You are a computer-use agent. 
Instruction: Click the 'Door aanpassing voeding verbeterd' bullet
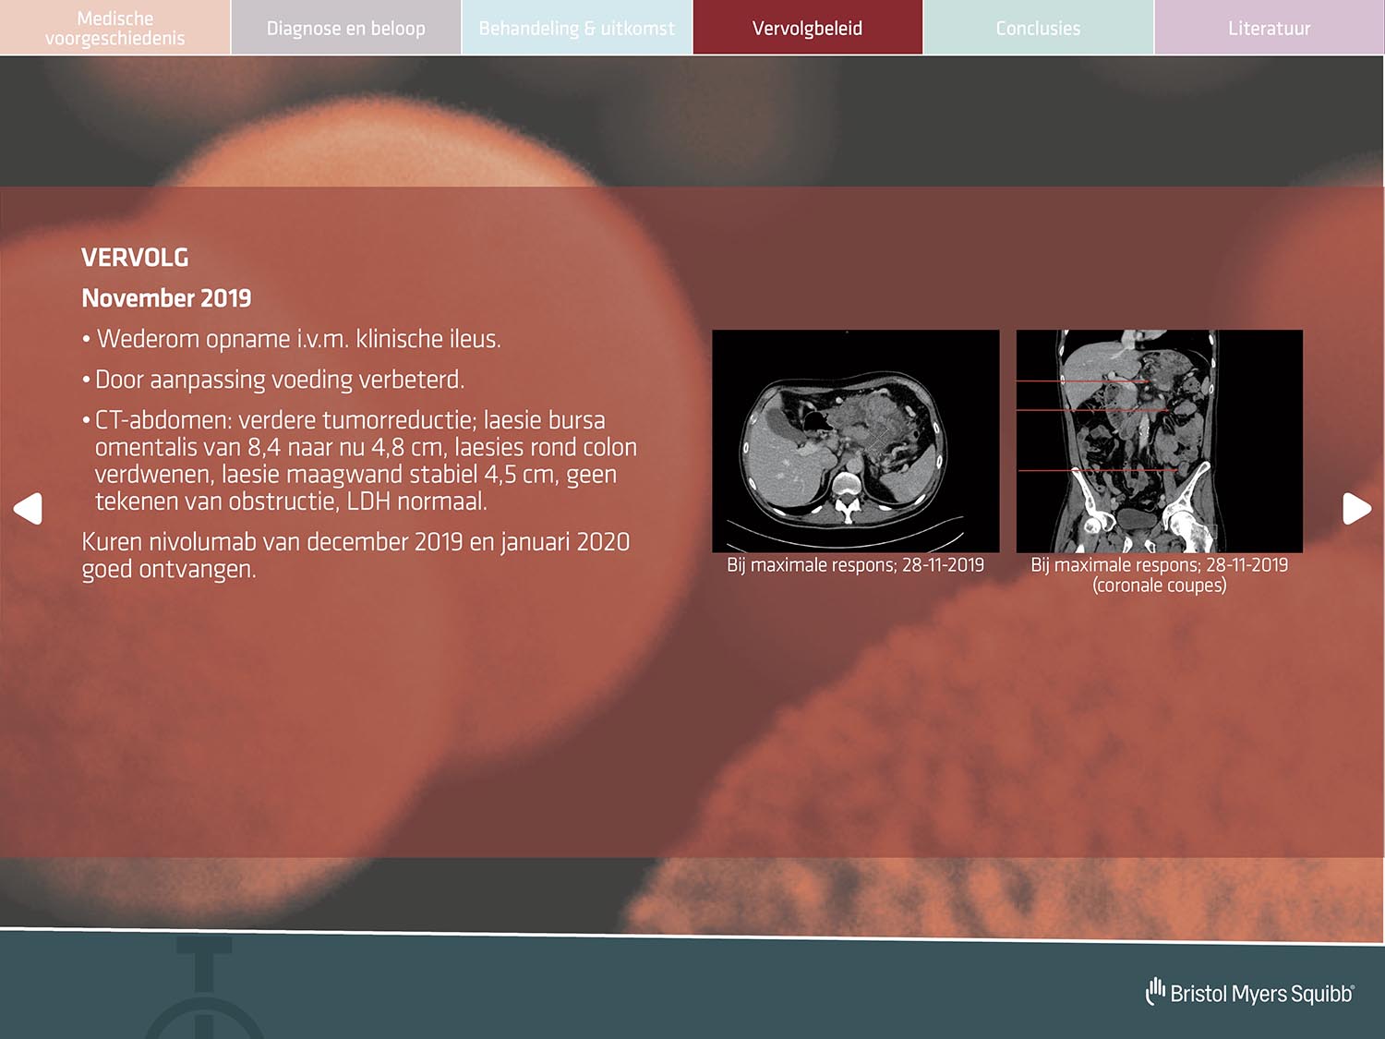(273, 380)
